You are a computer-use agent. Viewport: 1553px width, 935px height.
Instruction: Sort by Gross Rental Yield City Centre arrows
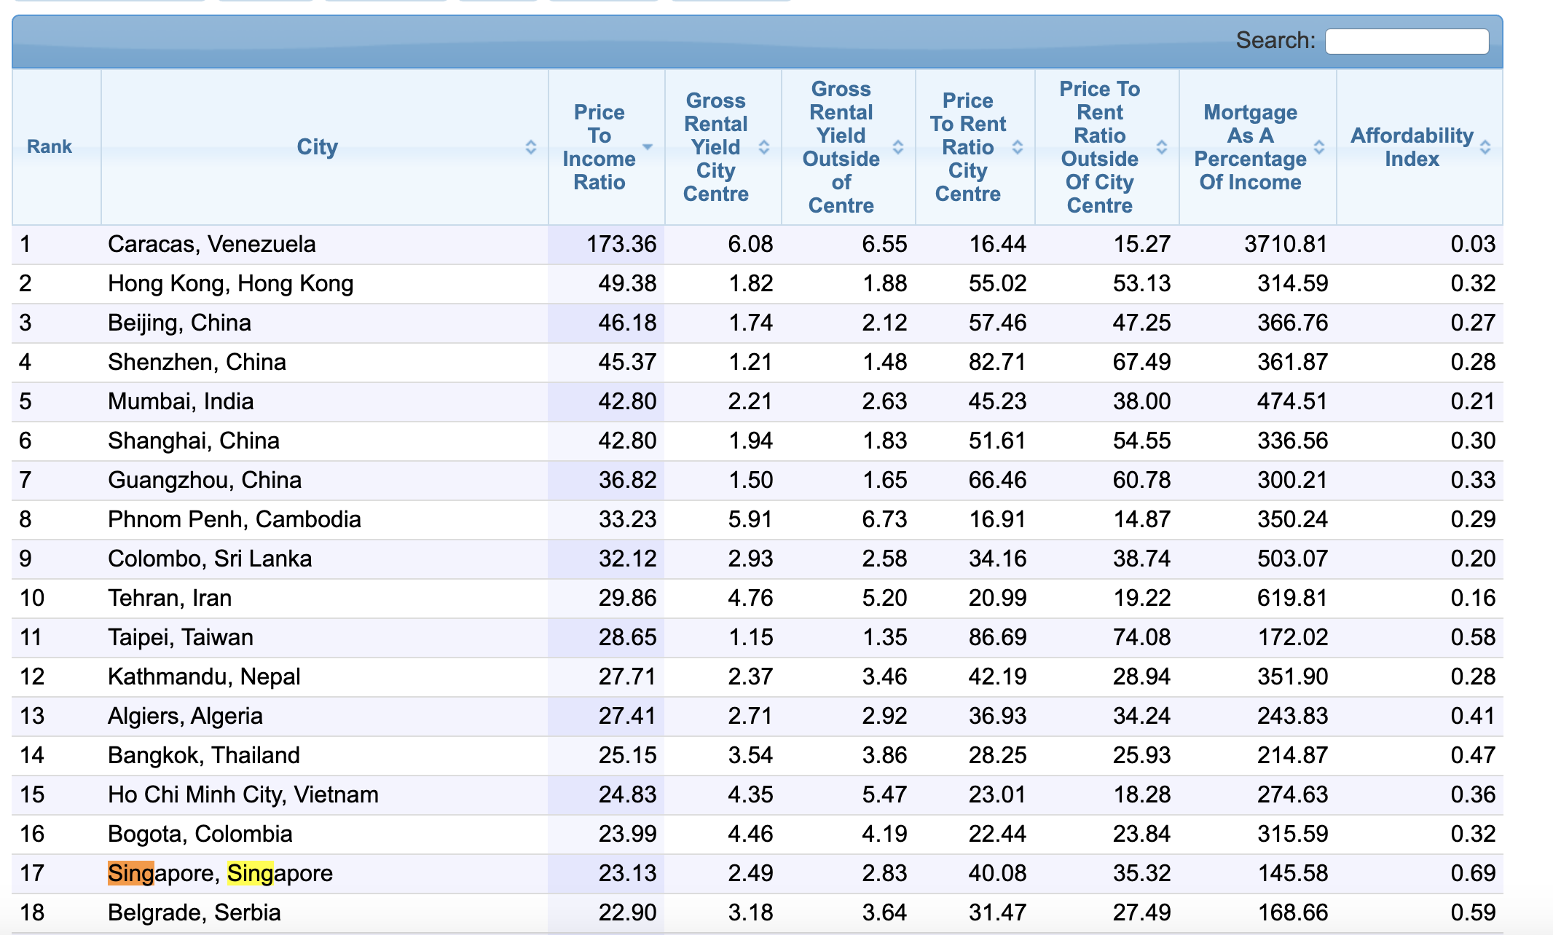[764, 147]
